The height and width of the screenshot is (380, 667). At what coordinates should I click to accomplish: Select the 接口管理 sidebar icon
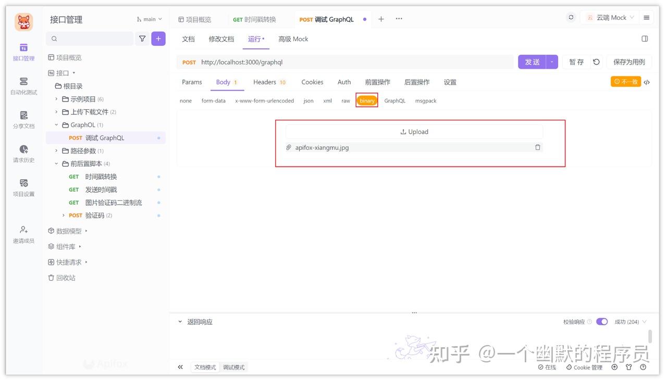(23, 49)
